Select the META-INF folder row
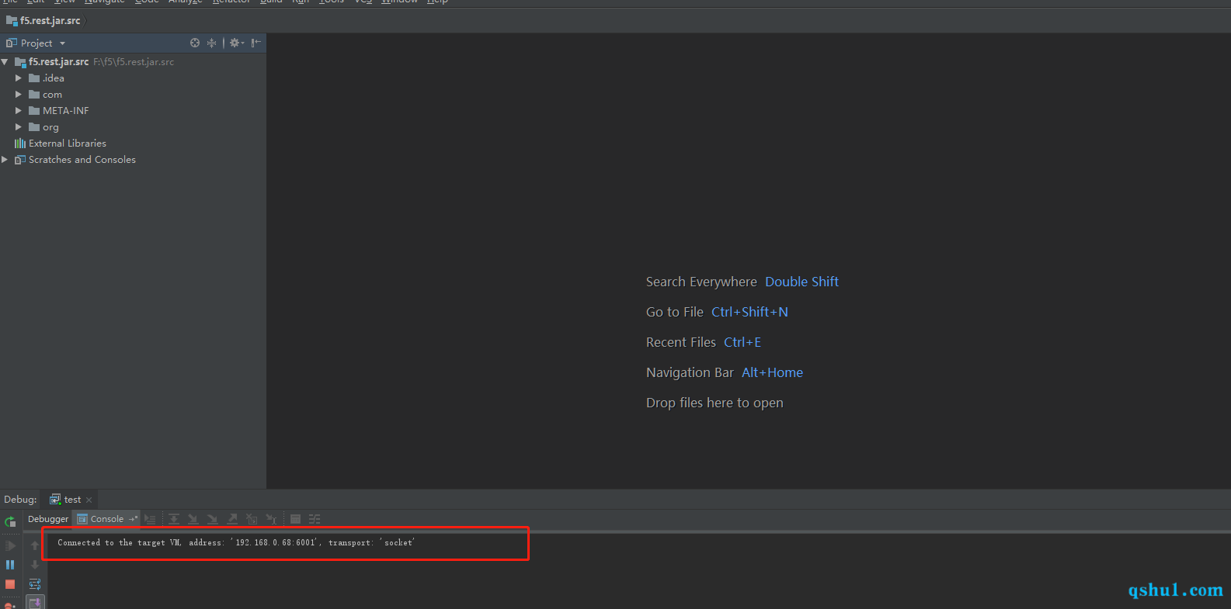The height and width of the screenshot is (609, 1231). 133,111
